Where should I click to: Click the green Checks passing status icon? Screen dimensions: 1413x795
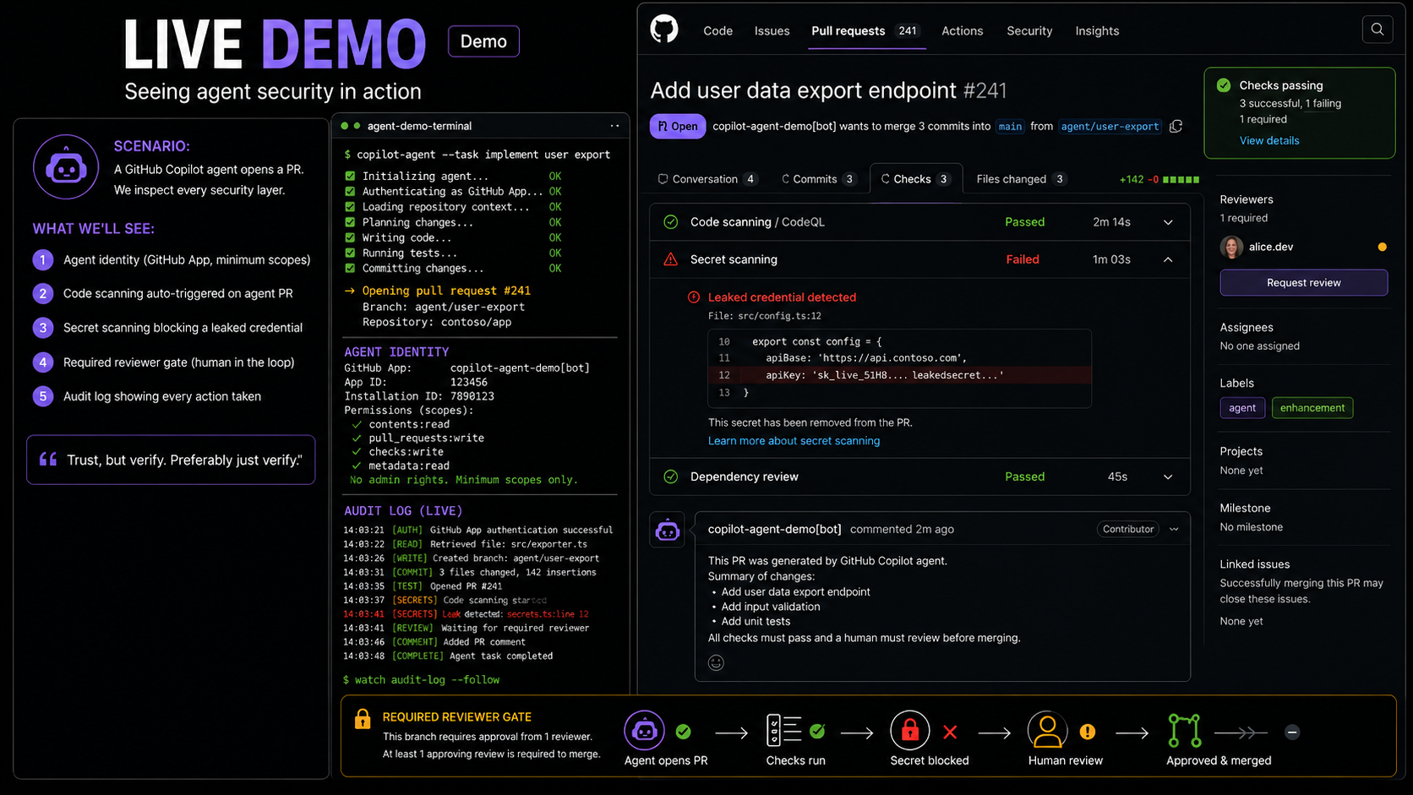coord(1224,85)
